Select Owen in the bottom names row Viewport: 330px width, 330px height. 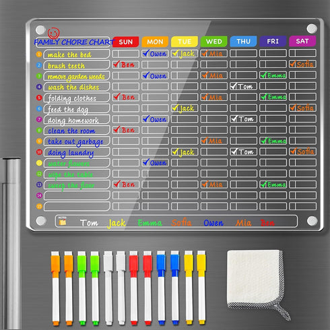pyautogui.click(x=213, y=223)
